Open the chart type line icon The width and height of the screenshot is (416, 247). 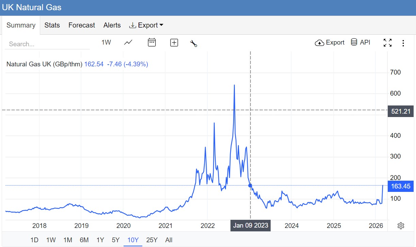tap(128, 43)
